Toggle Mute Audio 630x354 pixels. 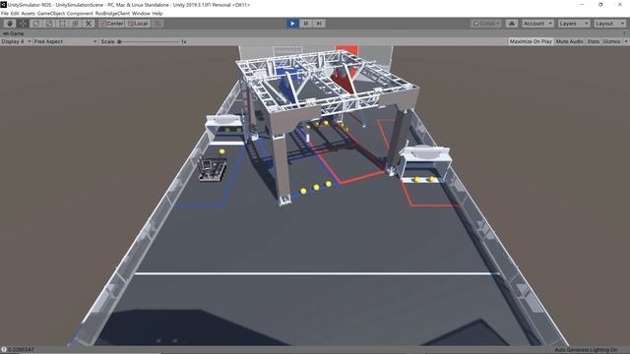tap(569, 41)
